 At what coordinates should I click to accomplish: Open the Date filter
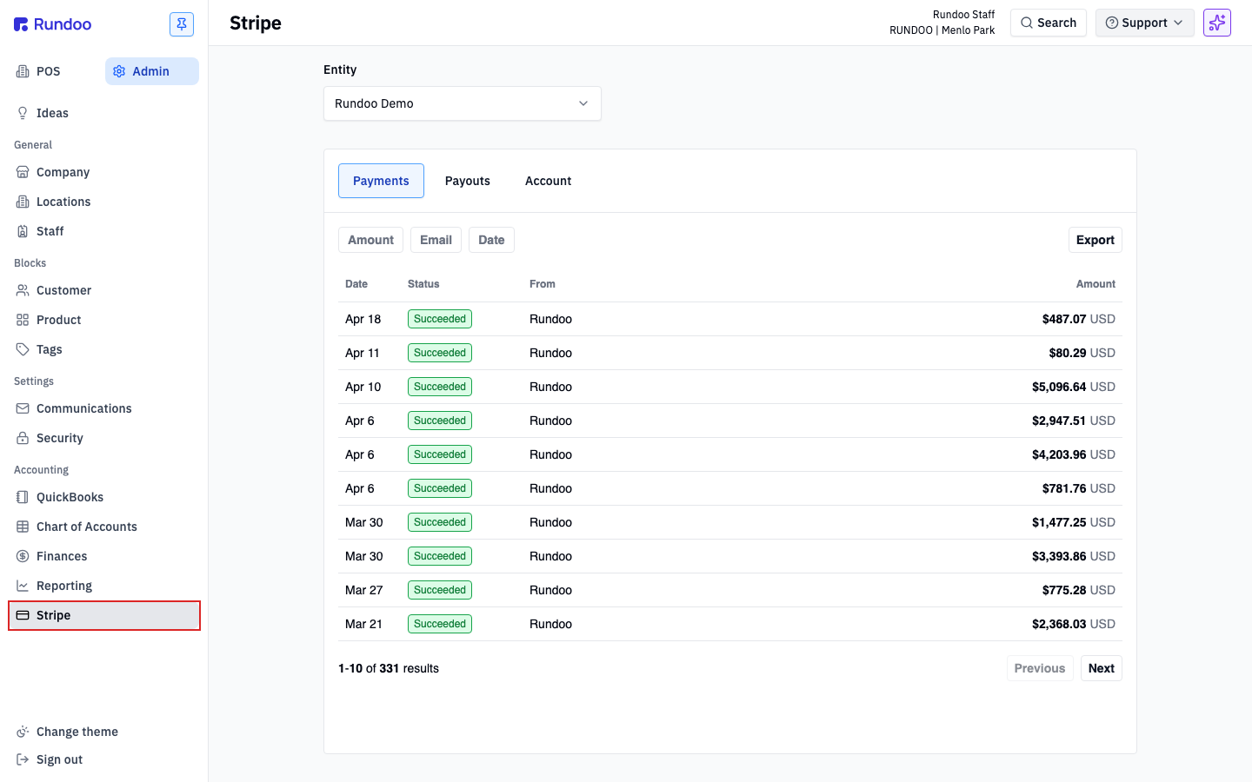pos(491,240)
